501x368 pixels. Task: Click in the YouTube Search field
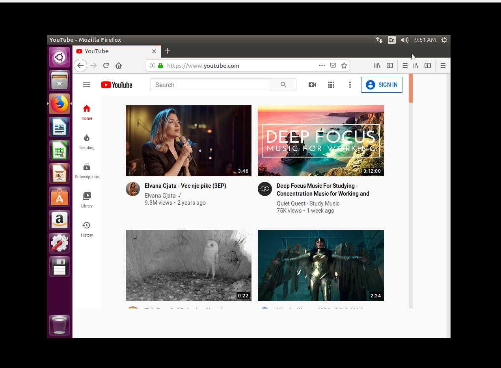tap(211, 85)
